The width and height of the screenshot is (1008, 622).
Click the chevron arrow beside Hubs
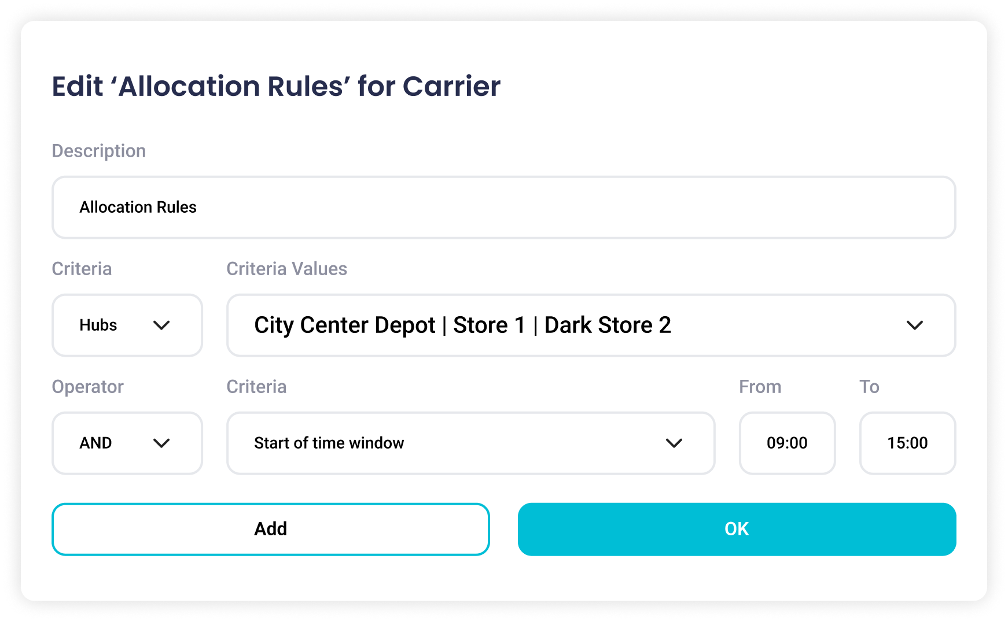click(x=161, y=325)
